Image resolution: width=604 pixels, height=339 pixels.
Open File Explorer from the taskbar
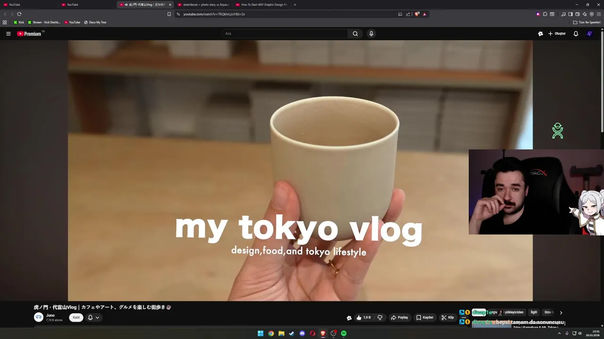click(281, 333)
